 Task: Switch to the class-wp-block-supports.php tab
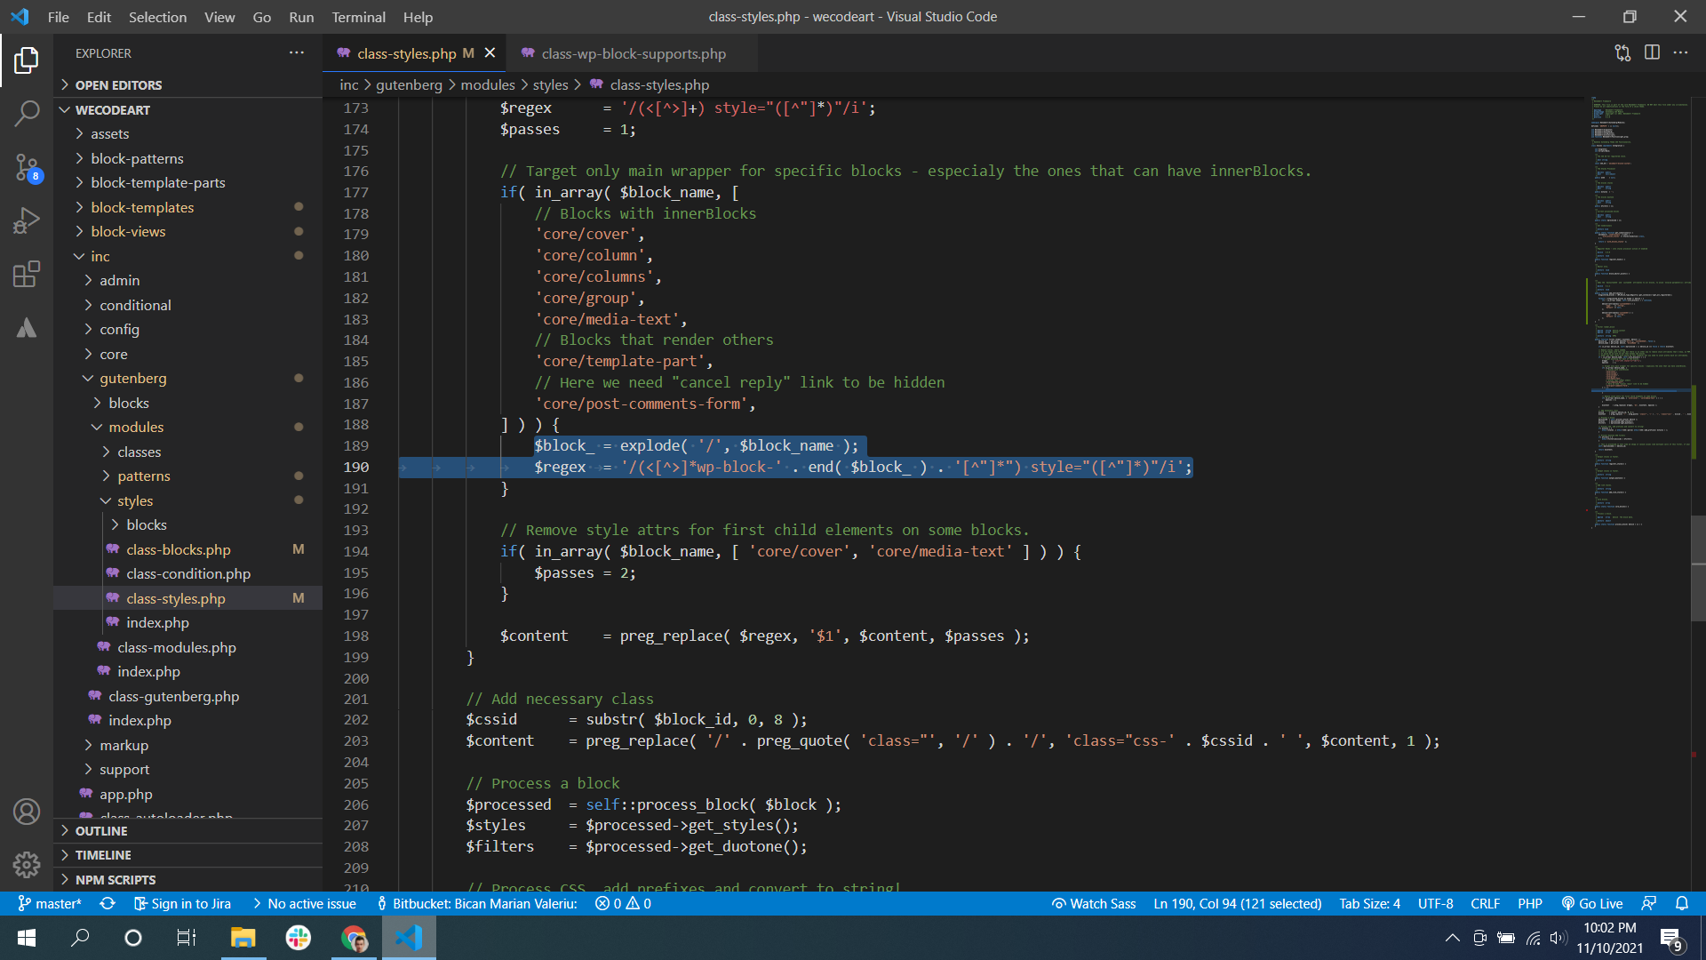coord(633,53)
